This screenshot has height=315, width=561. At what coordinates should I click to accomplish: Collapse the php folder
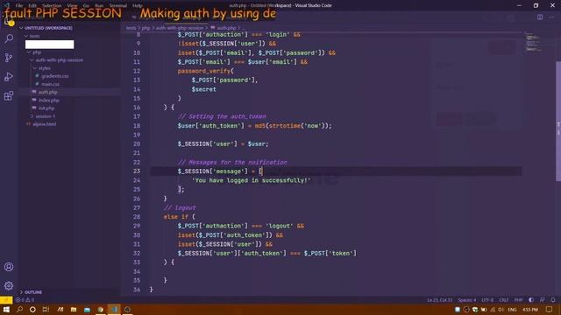tap(35, 52)
